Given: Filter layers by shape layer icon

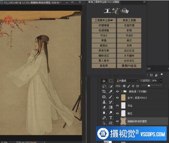Looking at the screenshot, I should point(151,75).
